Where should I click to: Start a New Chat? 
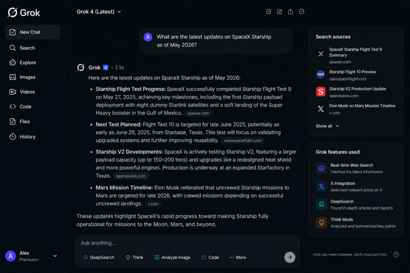[32, 32]
